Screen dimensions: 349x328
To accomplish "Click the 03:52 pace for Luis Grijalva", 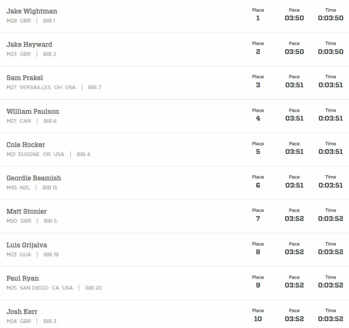I will [294, 252].
